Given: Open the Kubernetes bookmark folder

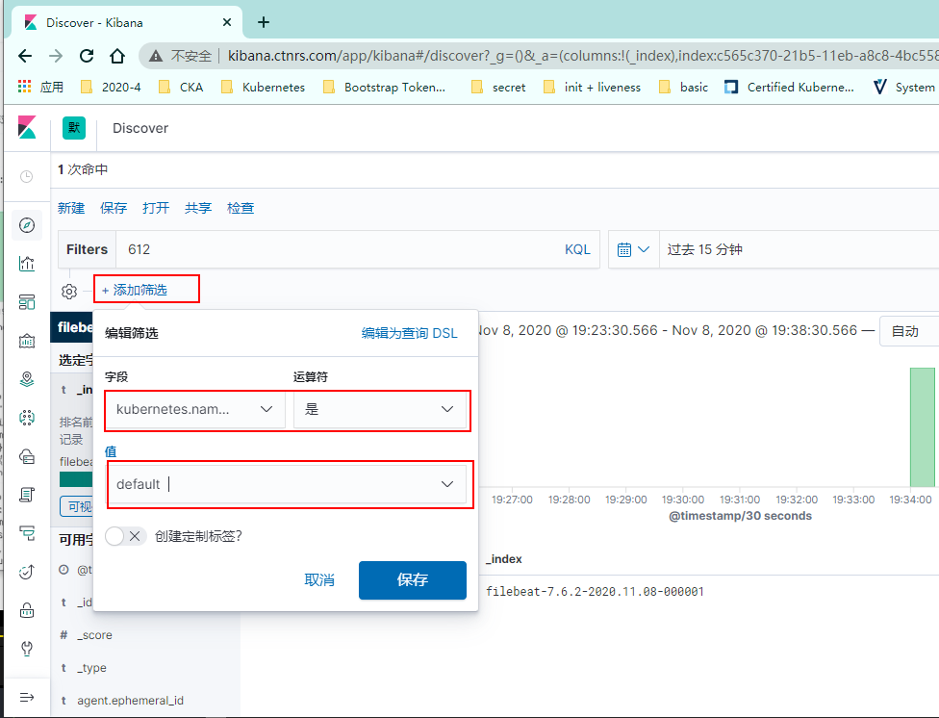Looking at the screenshot, I should coord(264,87).
